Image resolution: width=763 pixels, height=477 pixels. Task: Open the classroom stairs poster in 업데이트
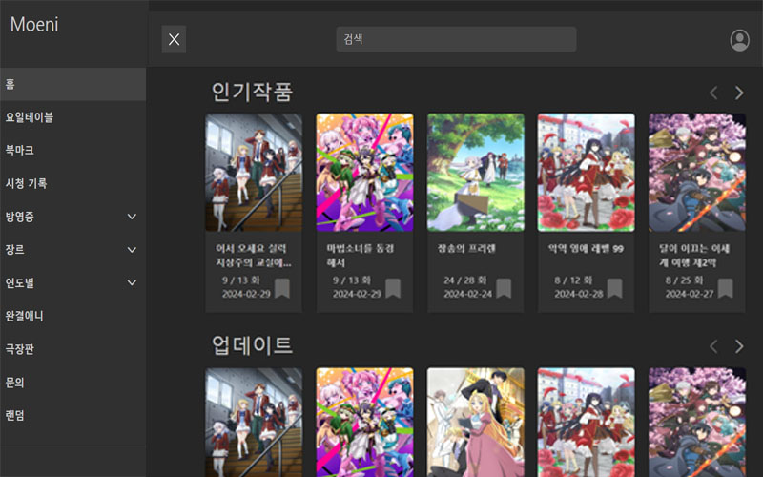coord(254,422)
